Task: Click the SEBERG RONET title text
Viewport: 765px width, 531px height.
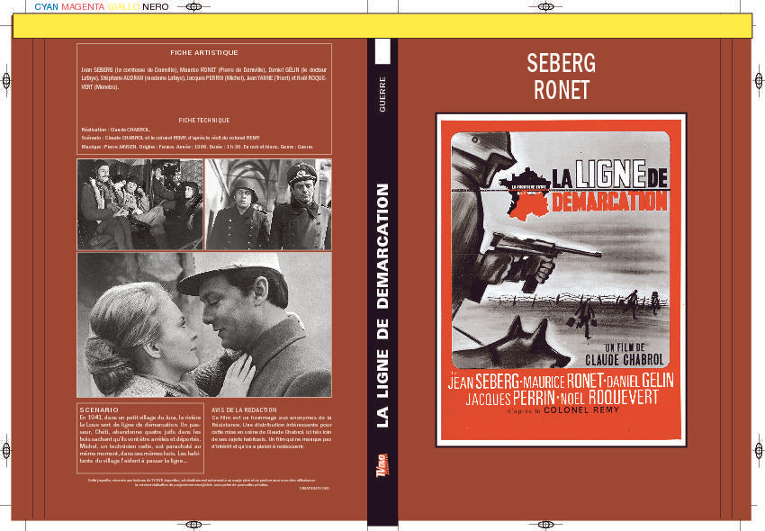Action: [562, 76]
